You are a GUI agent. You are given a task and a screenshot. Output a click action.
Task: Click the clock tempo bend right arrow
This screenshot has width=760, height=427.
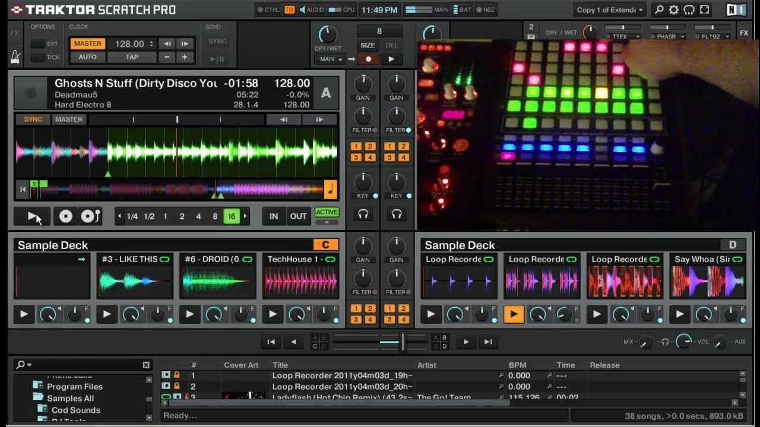tap(185, 44)
